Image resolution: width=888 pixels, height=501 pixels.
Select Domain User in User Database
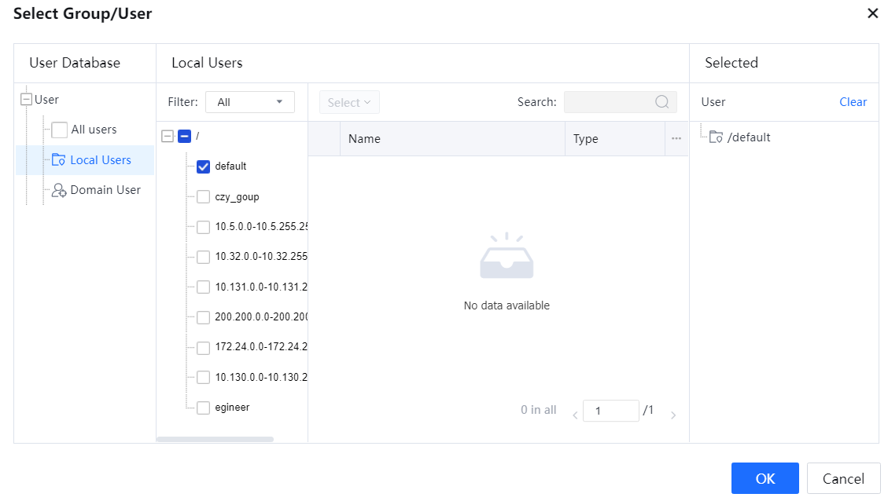(x=105, y=190)
